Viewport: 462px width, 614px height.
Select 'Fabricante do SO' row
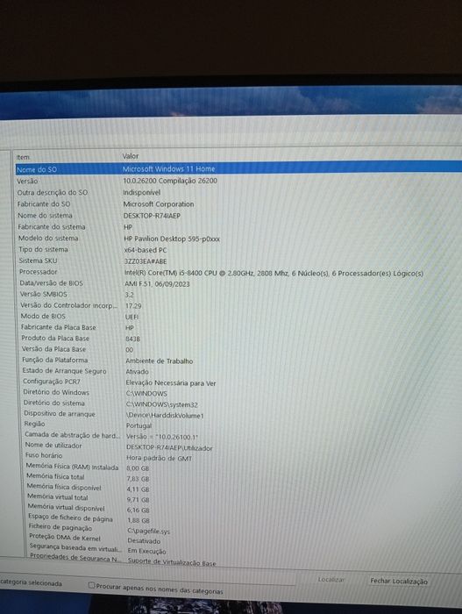coord(44,204)
